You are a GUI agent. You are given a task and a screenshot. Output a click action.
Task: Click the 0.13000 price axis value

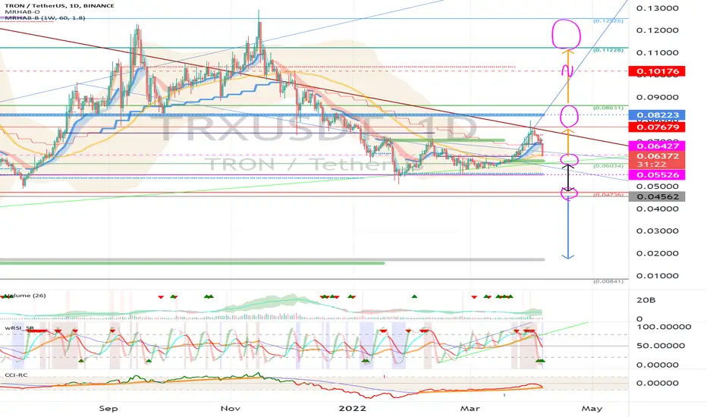(x=657, y=8)
